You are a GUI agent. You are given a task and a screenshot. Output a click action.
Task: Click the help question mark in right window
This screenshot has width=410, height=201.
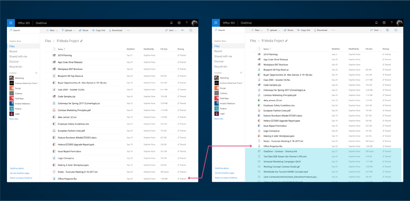(x=392, y=23)
